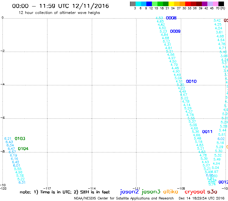228x201 pixels.
Task: Click the green pass label 0103
Action: (x=20, y=139)
